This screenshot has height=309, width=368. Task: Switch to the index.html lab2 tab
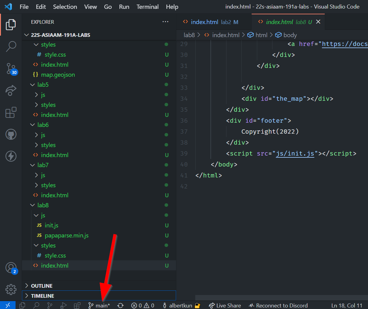pos(210,22)
